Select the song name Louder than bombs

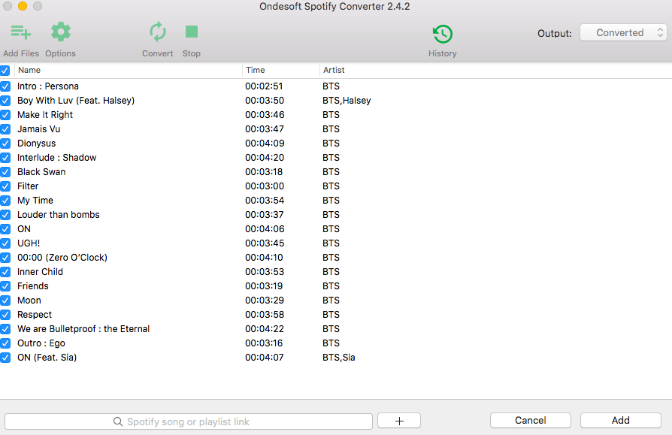pos(59,215)
